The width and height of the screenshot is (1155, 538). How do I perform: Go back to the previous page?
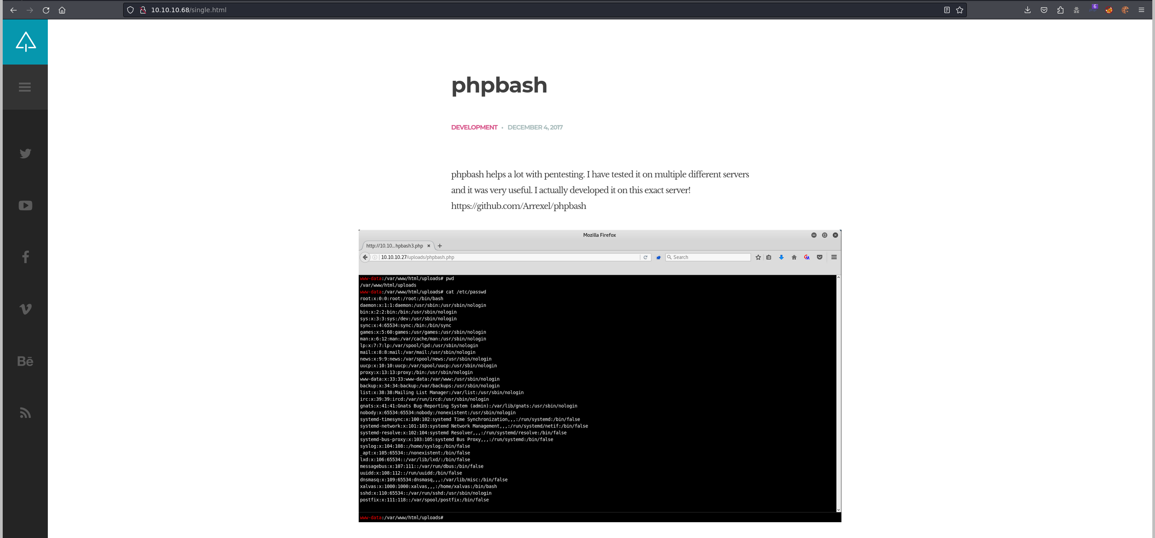click(x=14, y=10)
